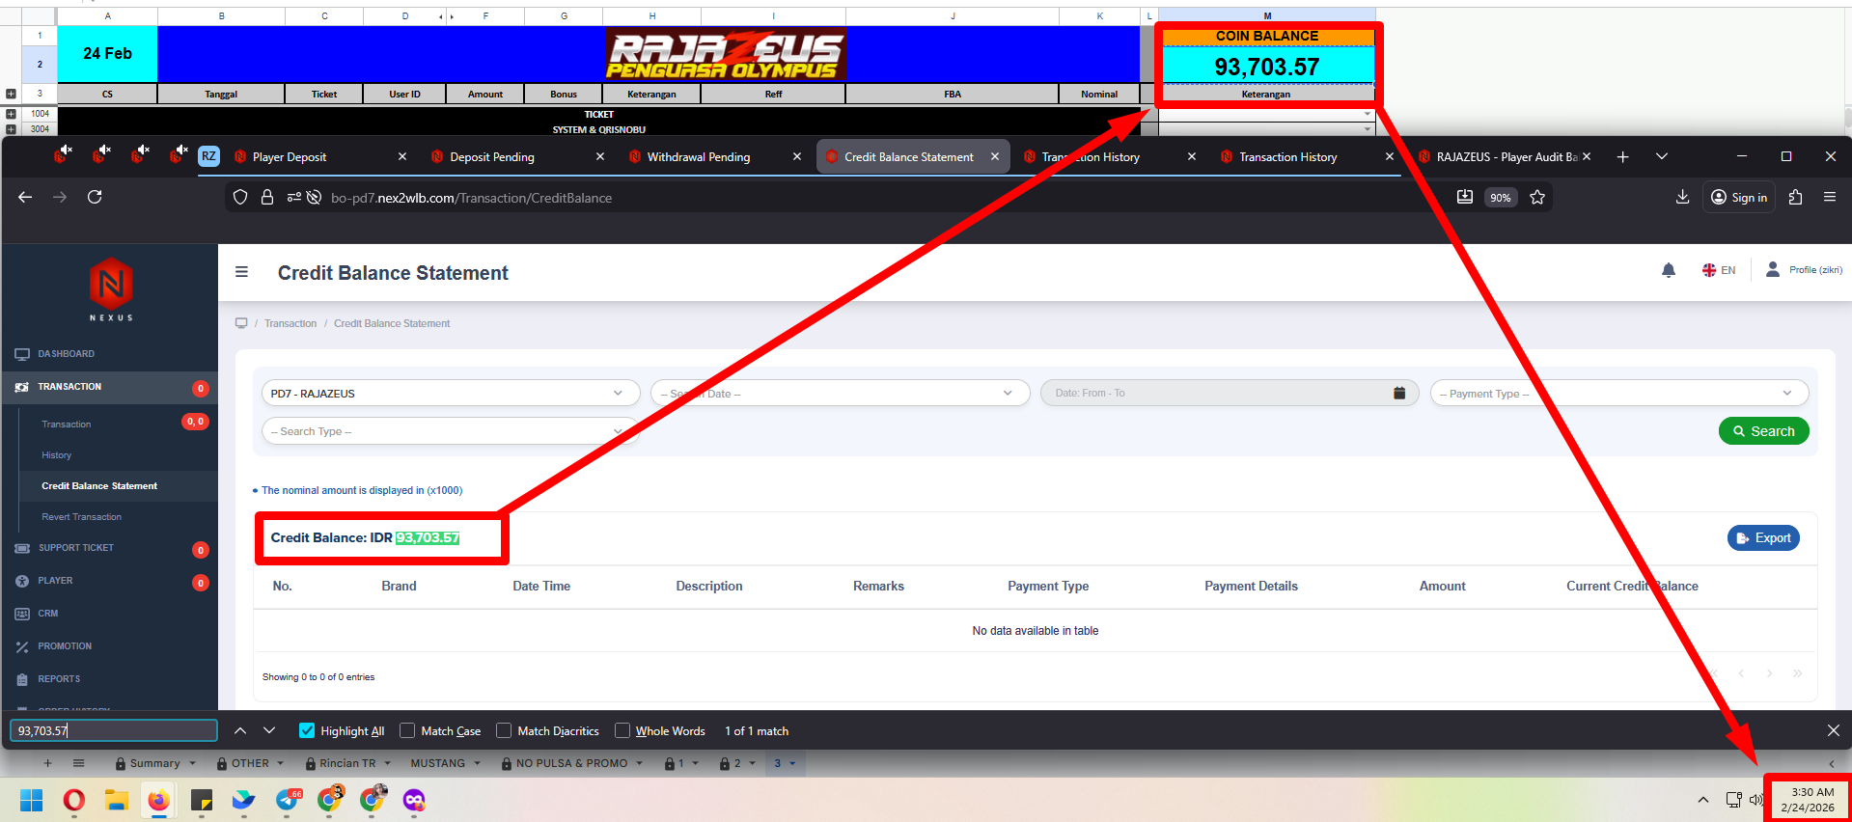The width and height of the screenshot is (1852, 822).
Task: Select the OTHER sheet tab
Action: point(250,763)
